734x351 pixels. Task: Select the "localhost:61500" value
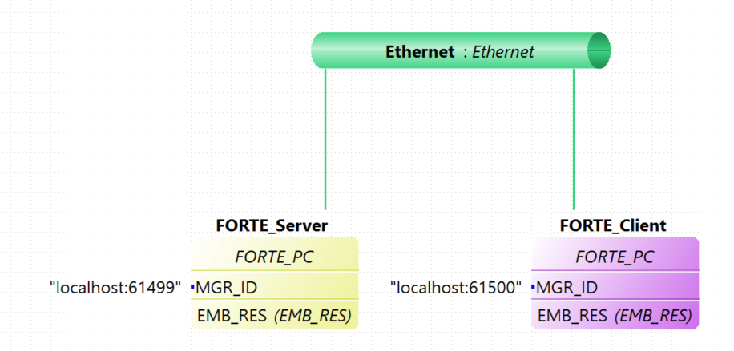pyautogui.click(x=456, y=288)
